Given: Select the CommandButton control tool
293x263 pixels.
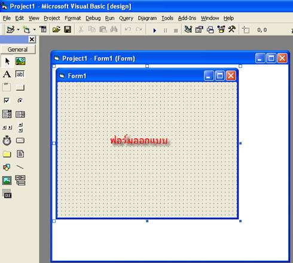Looking at the screenshot, I should (x=20, y=88).
